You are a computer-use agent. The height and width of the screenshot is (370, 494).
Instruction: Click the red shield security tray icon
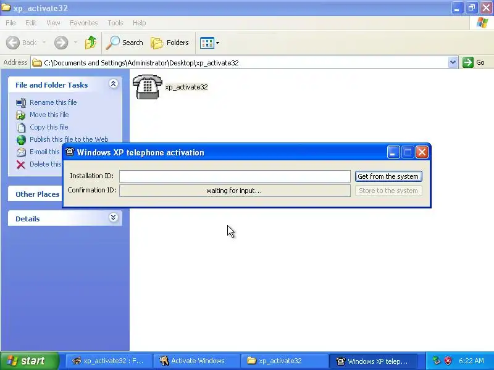click(448, 361)
